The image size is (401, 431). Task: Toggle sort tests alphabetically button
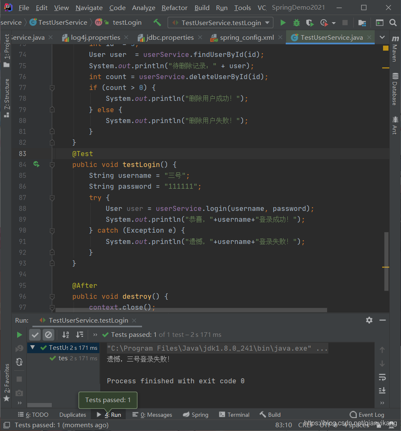coord(66,335)
